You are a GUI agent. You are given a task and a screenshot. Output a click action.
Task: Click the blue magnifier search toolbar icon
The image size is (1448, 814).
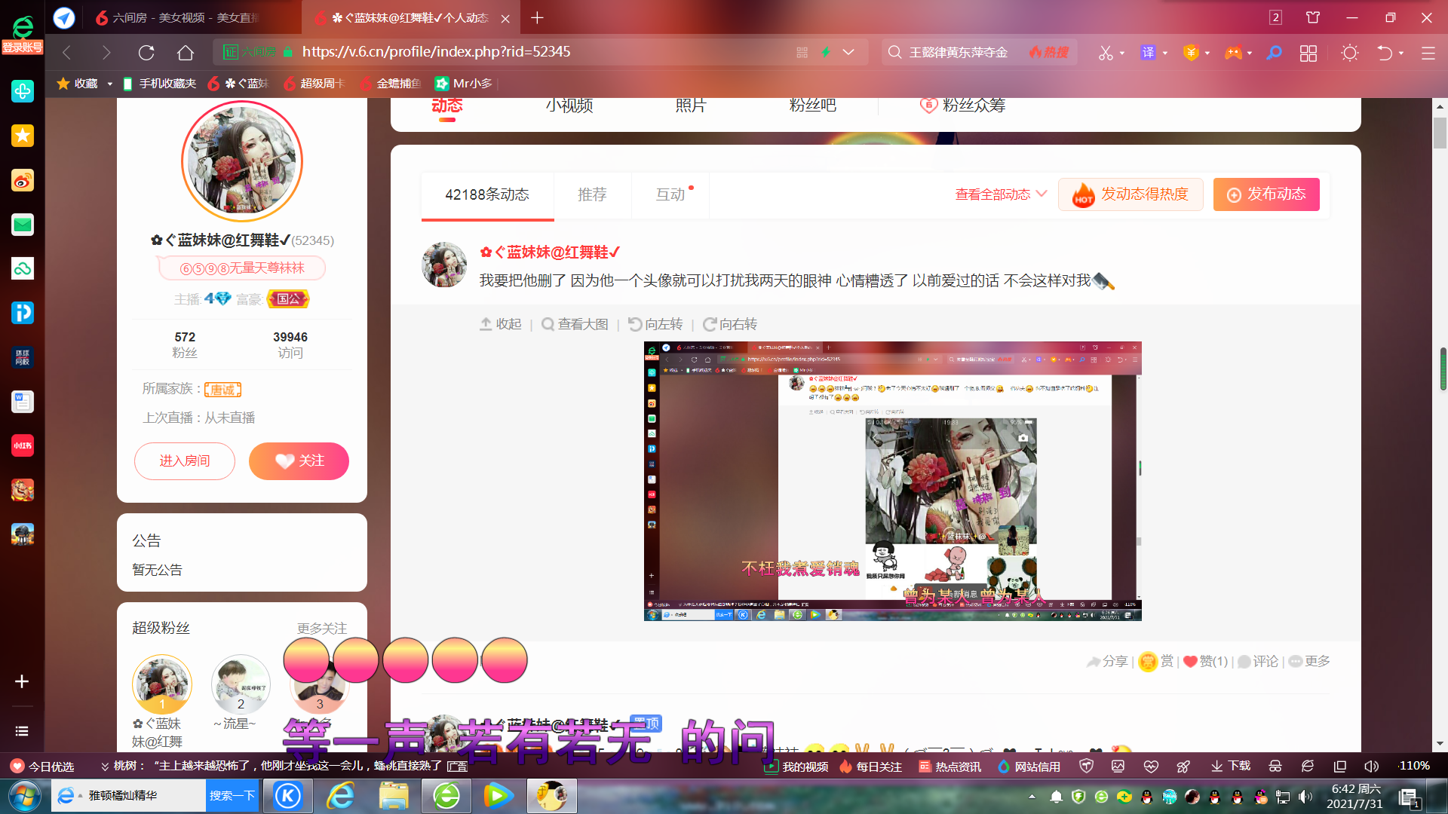tap(1274, 52)
